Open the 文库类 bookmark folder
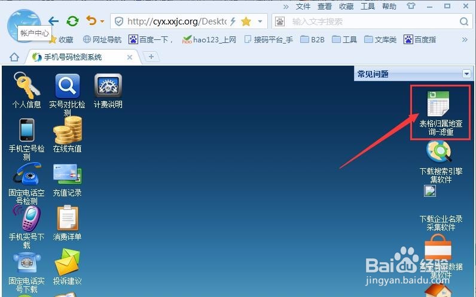The height and width of the screenshot is (297, 476). 380,40
